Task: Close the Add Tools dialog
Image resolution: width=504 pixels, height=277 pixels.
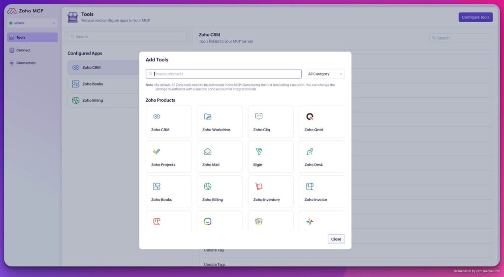Action: coord(336,239)
